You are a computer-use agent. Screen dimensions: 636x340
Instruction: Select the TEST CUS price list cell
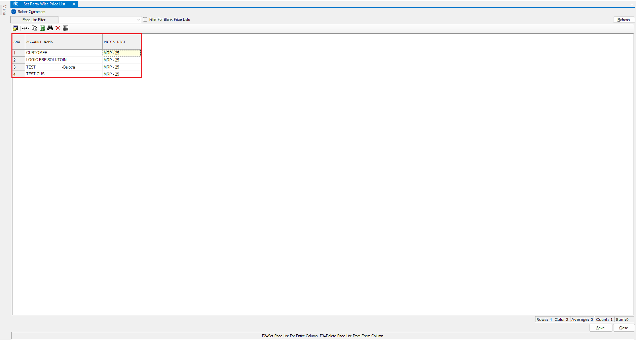(x=121, y=74)
